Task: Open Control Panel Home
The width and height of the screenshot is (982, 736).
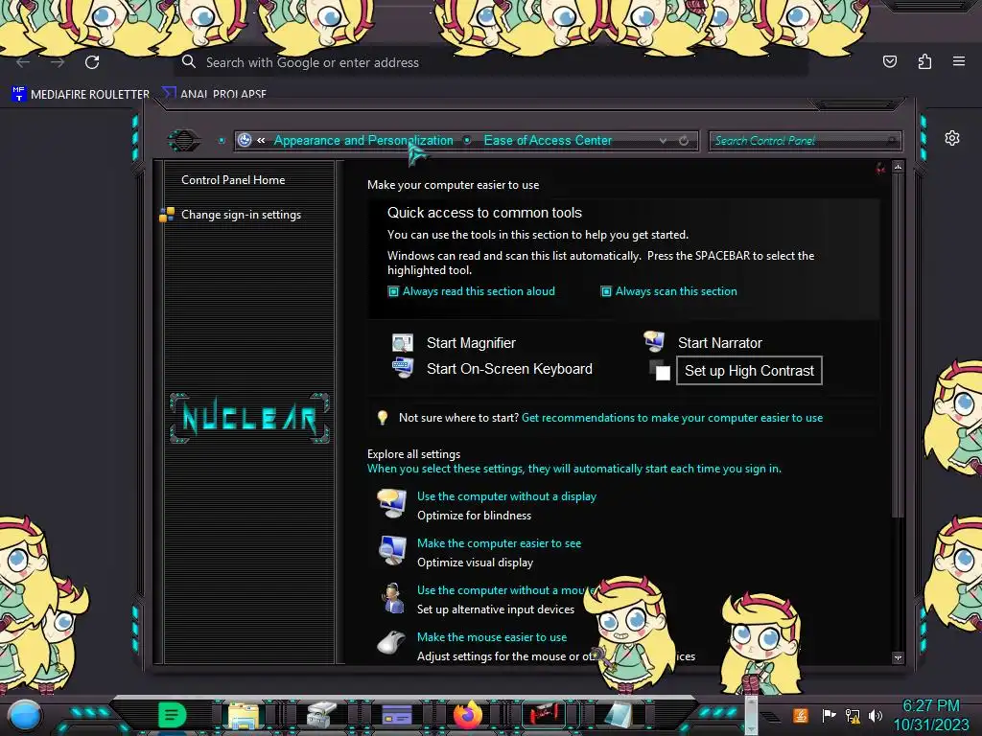Action: [x=233, y=179]
